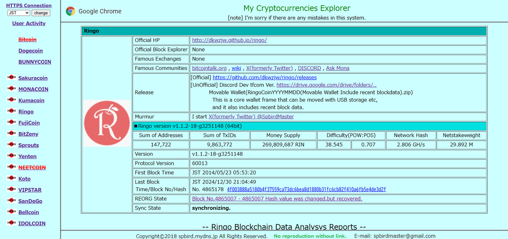Open the REORG Block No.4865007 link
Screen dimensions: 508x239
(x=277, y=199)
